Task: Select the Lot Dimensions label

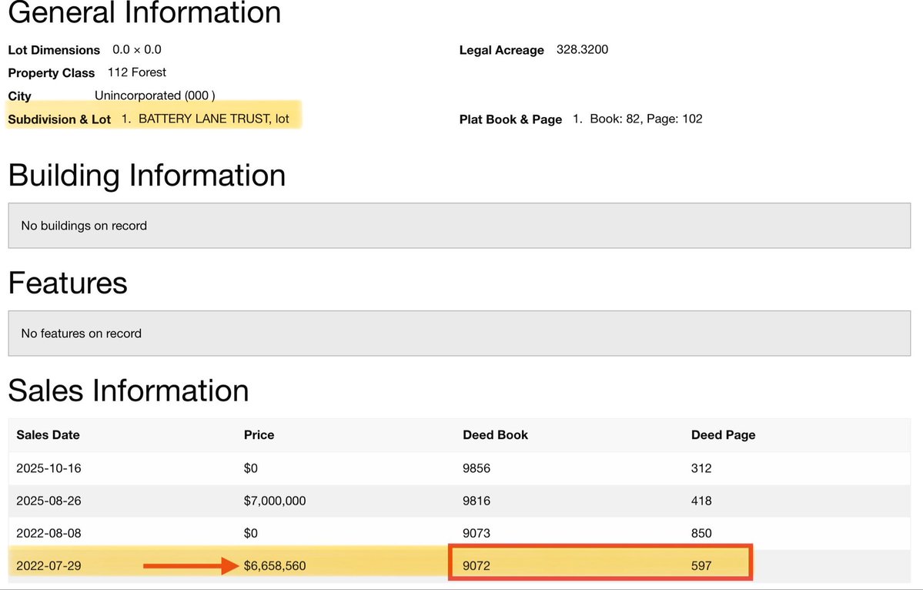Action: (54, 50)
